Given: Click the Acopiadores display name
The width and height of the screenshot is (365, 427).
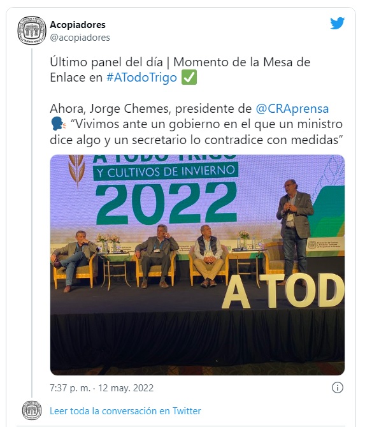Looking at the screenshot, I should tap(78, 25).
